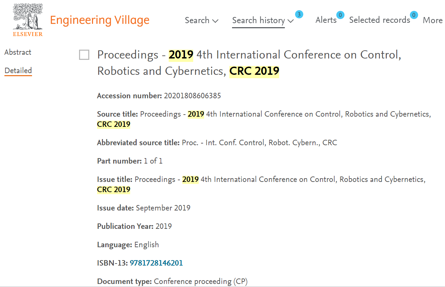The image size is (445, 287).
Task: Click the Source title label
Action: [118, 114]
